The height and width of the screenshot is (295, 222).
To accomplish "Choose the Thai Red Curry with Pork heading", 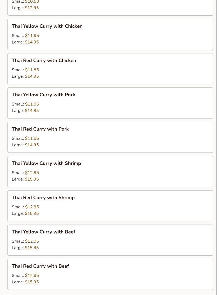I will point(40,129).
